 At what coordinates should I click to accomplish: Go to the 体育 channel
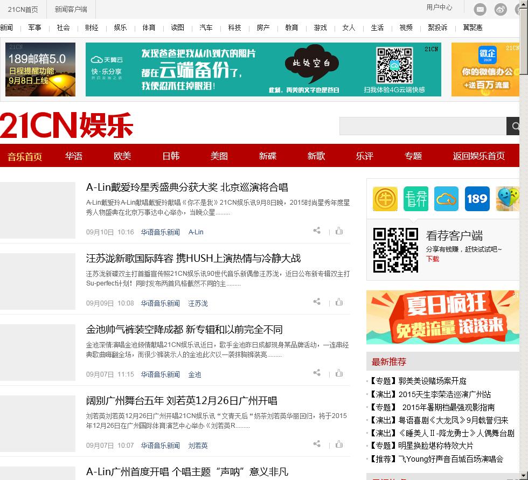[x=149, y=27]
